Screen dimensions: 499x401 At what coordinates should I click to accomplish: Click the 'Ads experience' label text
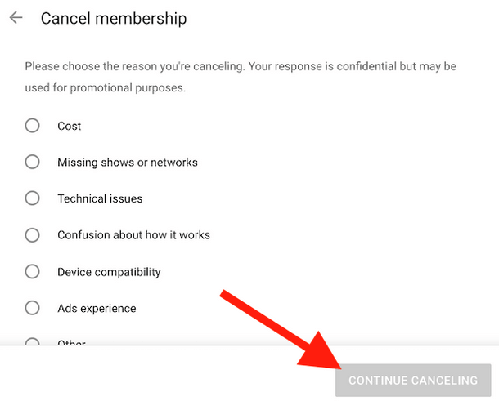coord(97,309)
